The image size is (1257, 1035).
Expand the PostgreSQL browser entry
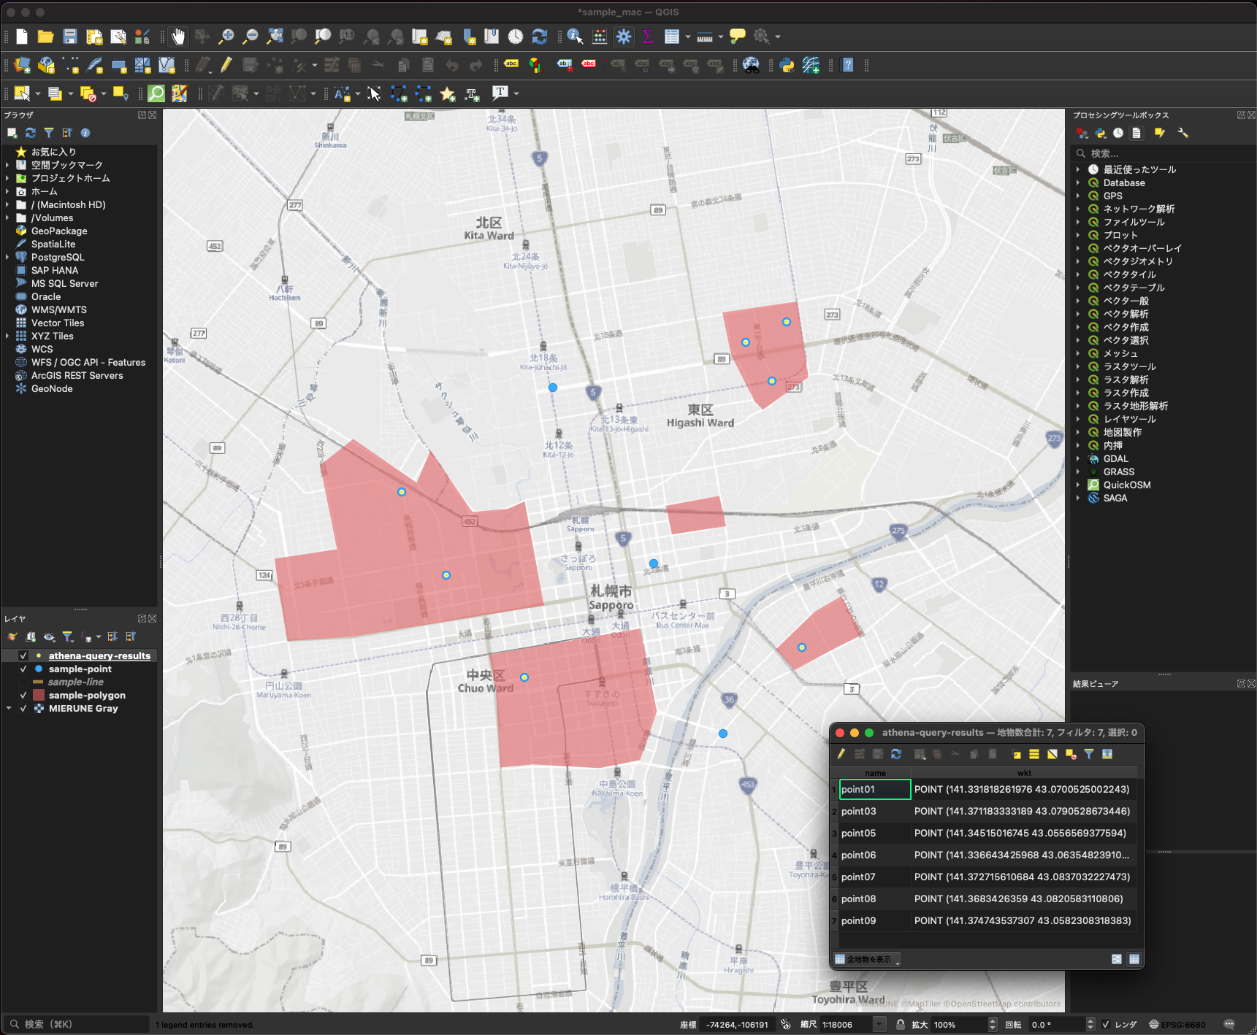(7, 257)
